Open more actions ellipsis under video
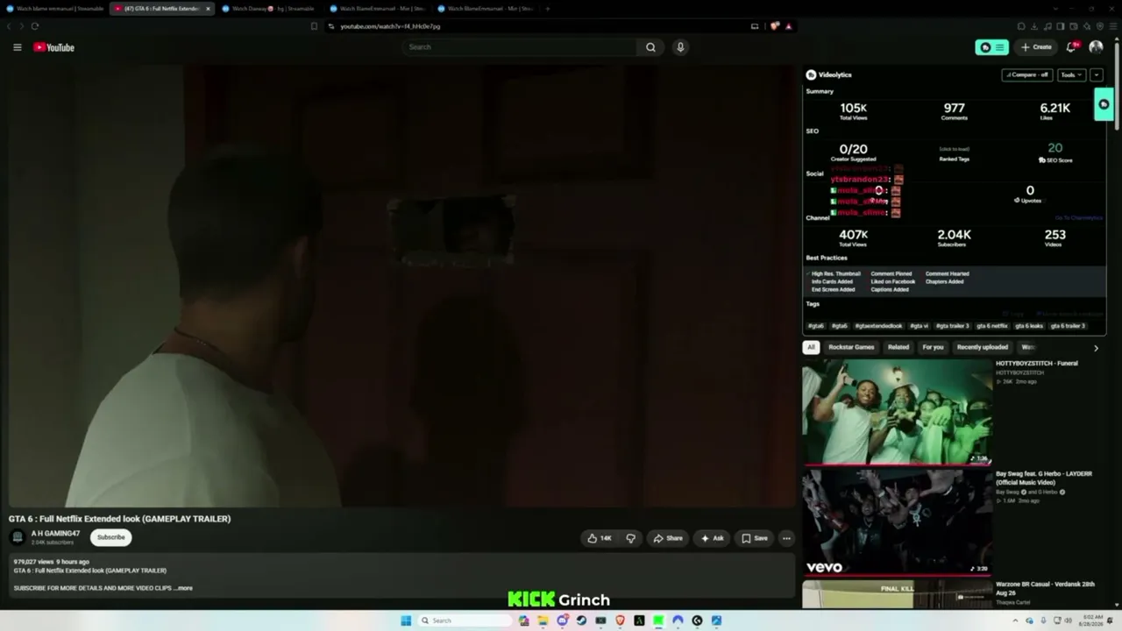This screenshot has height=631, width=1122. coord(786,538)
